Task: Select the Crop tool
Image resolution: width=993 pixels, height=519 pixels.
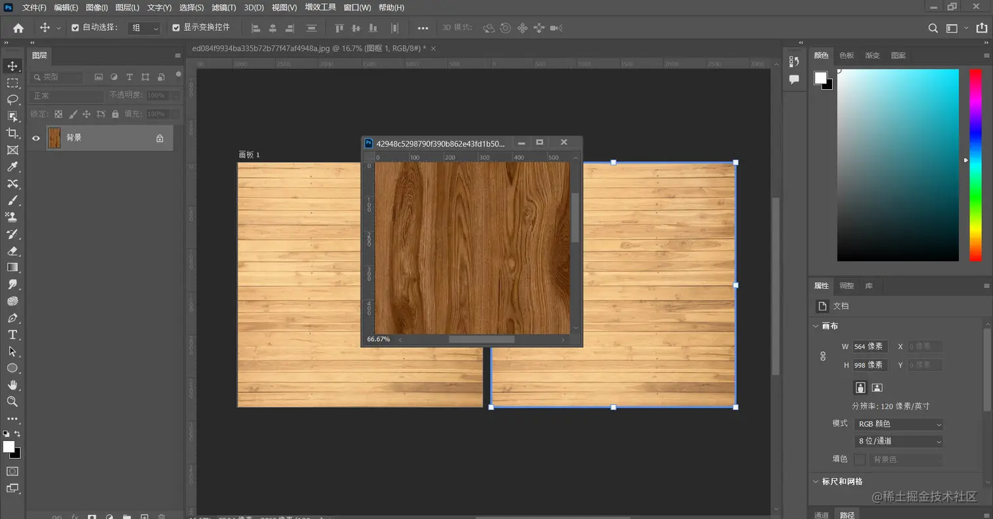Action: coord(12,133)
